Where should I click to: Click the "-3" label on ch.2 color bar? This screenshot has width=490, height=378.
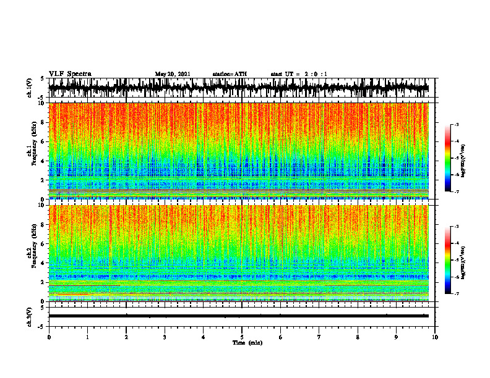coord(457,227)
